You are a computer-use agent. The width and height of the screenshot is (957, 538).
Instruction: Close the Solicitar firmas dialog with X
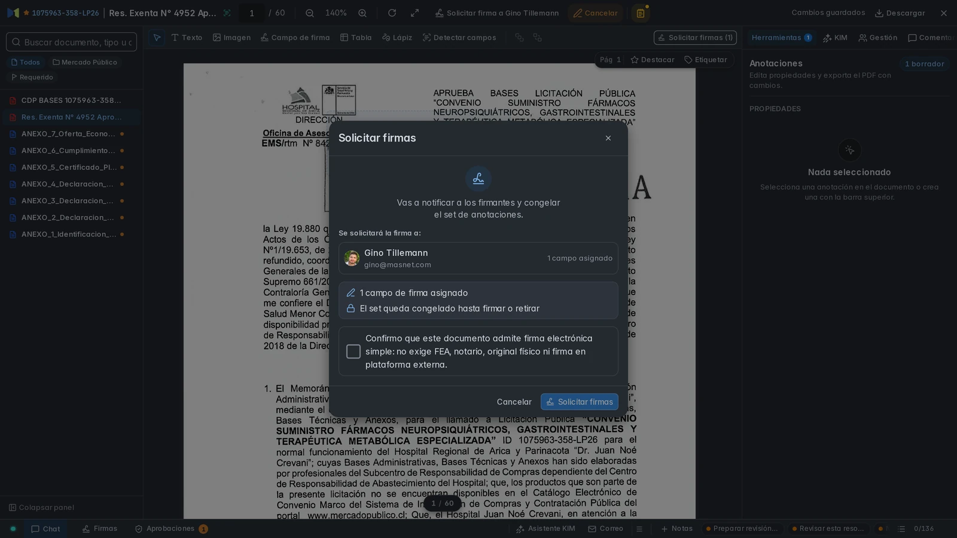608,138
